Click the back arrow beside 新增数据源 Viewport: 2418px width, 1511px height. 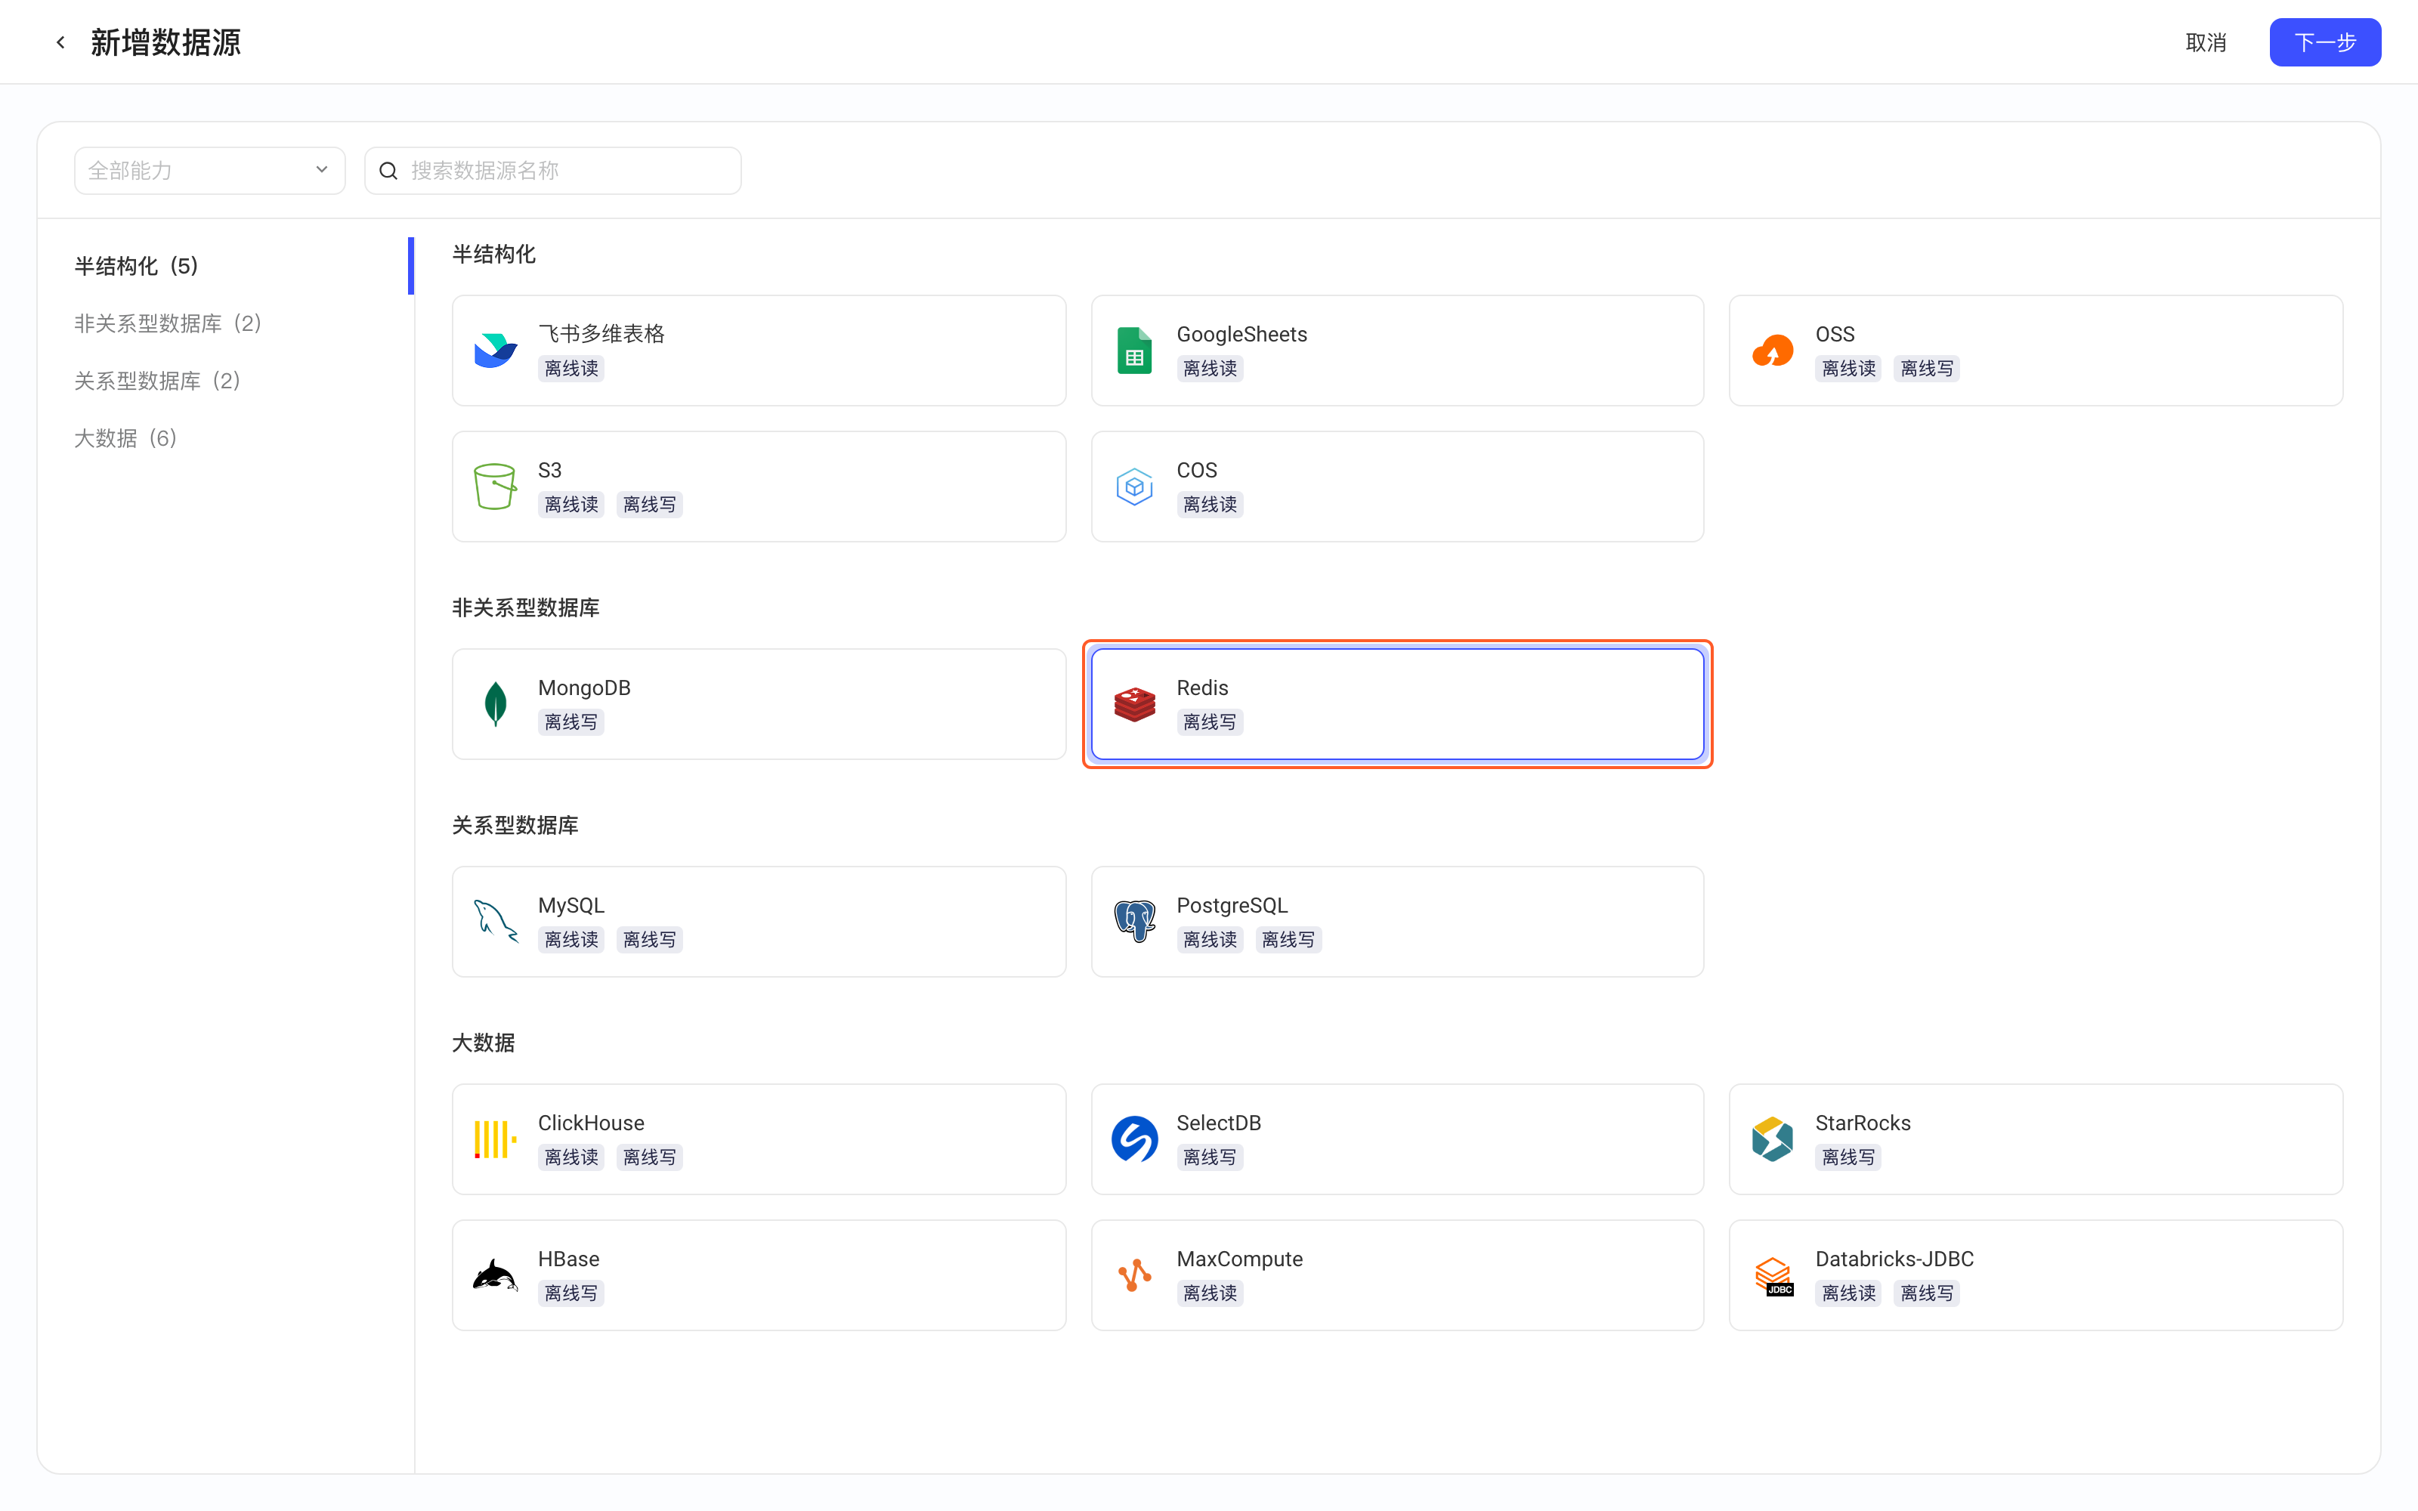coord(61,42)
